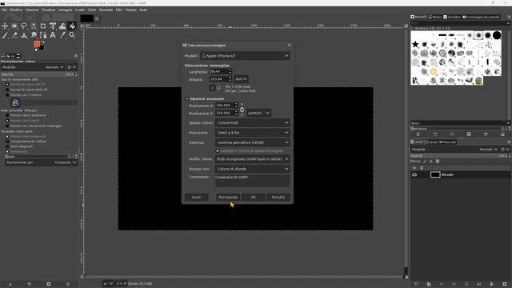Choose the large solid black round brush
This screenshot has width=512, height=288.
coord(497,35)
